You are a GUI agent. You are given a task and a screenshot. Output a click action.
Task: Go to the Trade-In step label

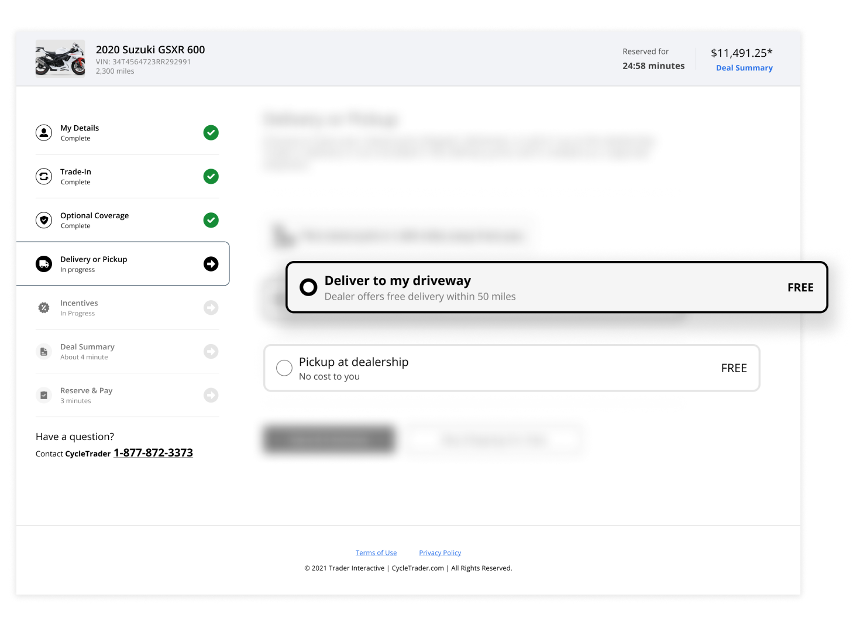[75, 172]
